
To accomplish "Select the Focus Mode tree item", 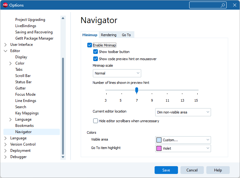I will click(x=26, y=94).
